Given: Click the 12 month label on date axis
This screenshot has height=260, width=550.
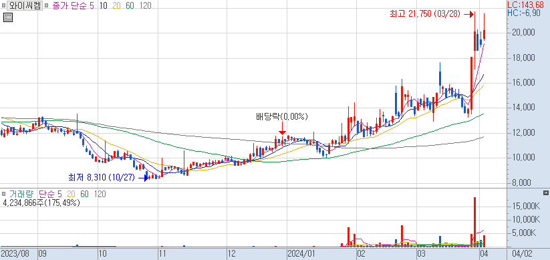Looking at the screenshot, I should click(x=231, y=253).
